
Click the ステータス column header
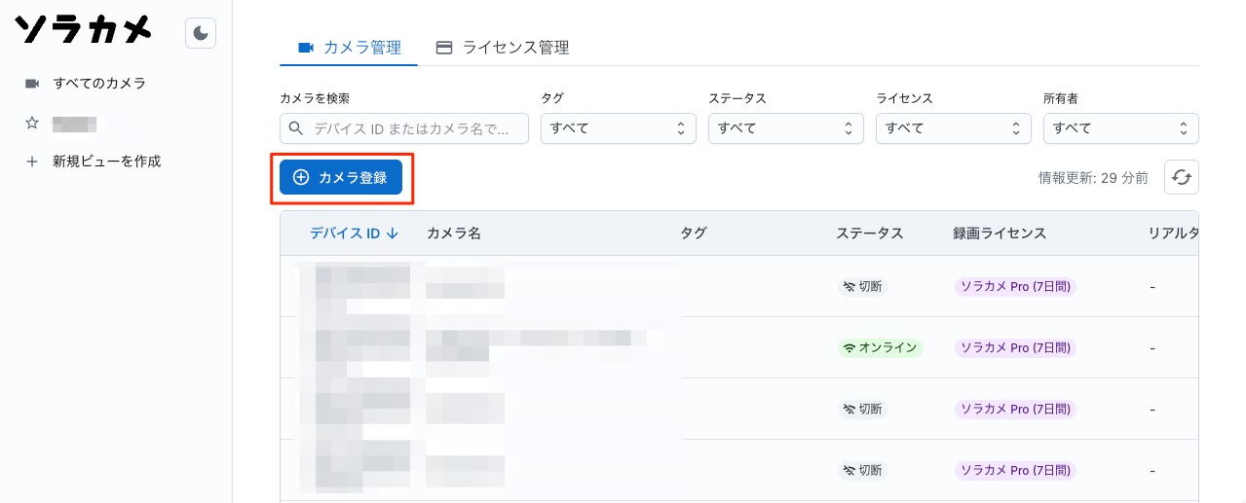pyautogui.click(x=870, y=234)
